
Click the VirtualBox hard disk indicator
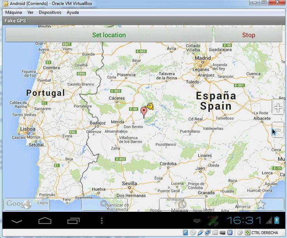[x=185, y=233]
